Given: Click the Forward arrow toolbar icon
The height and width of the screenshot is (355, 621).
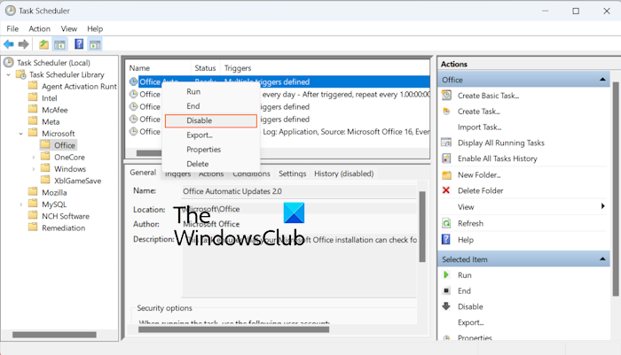Looking at the screenshot, I should tap(24, 44).
